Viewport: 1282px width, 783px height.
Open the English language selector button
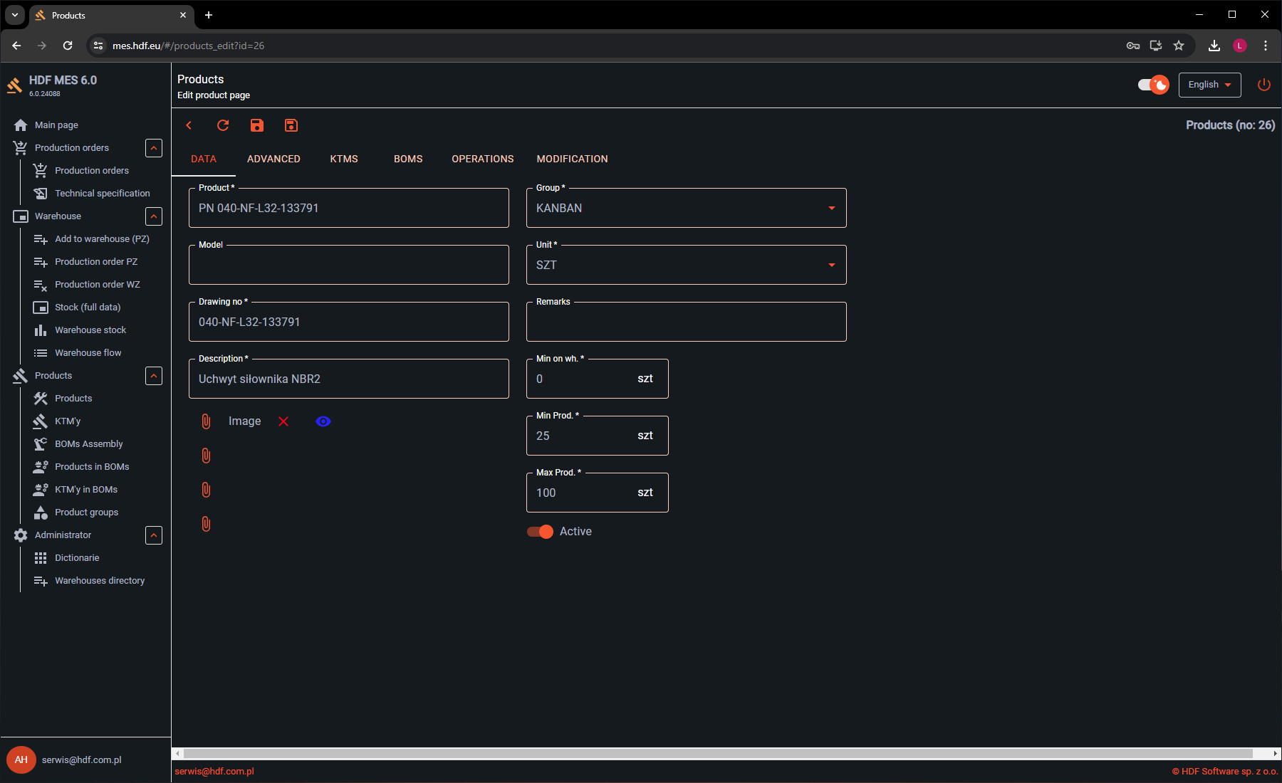coord(1209,85)
